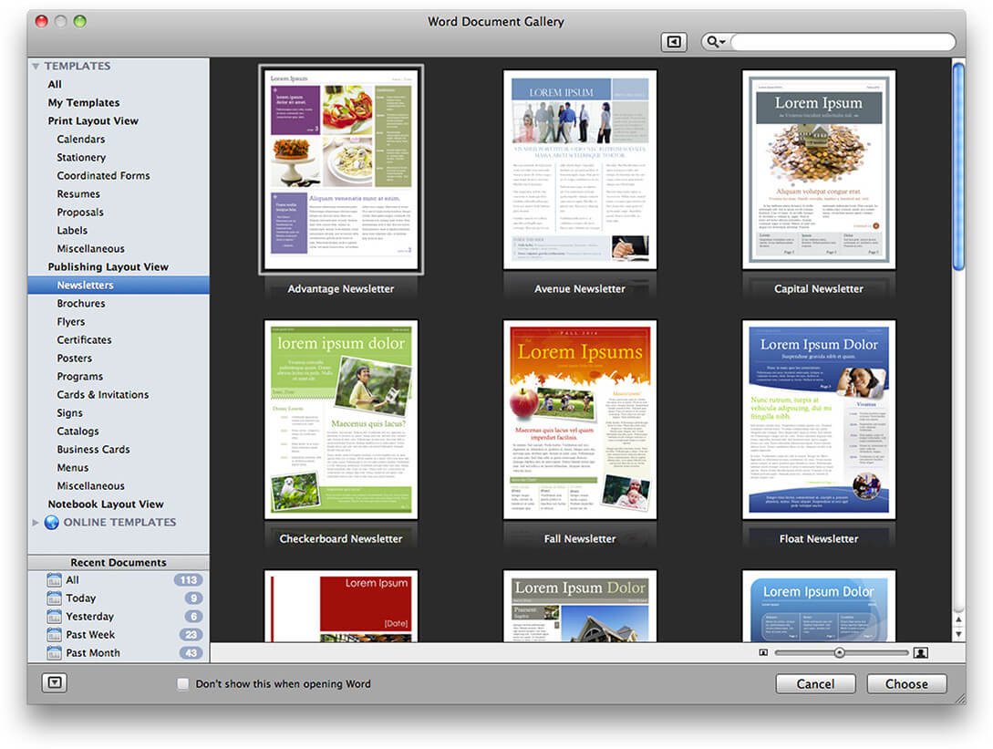Click the All recent documents icon
This screenshot has width=993, height=749.
point(53,579)
